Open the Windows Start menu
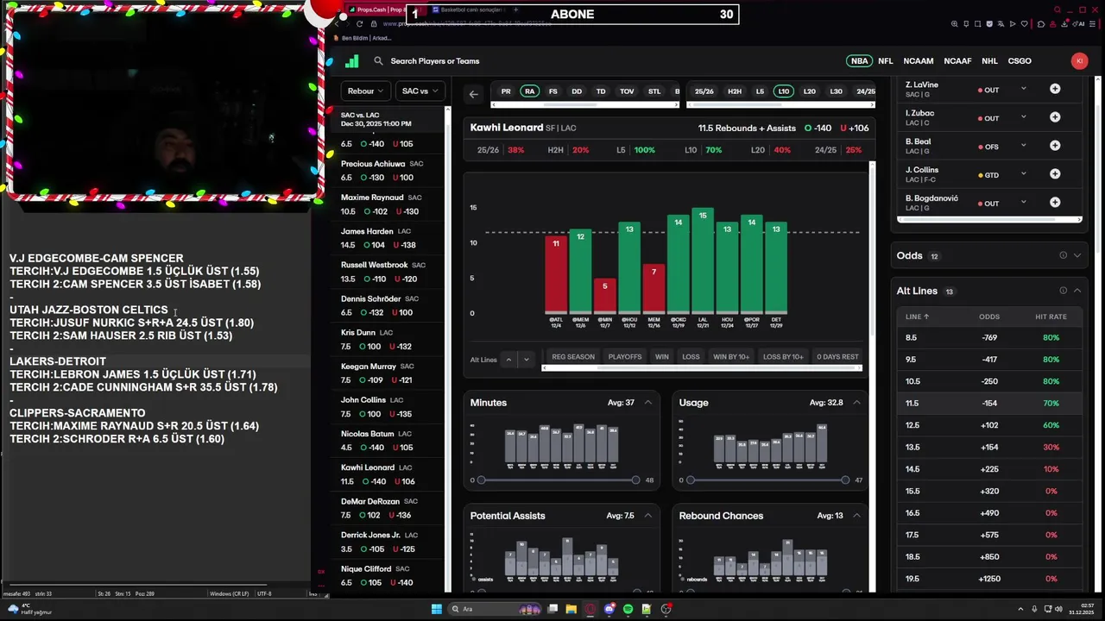This screenshot has width=1105, height=621. pos(436,609)
